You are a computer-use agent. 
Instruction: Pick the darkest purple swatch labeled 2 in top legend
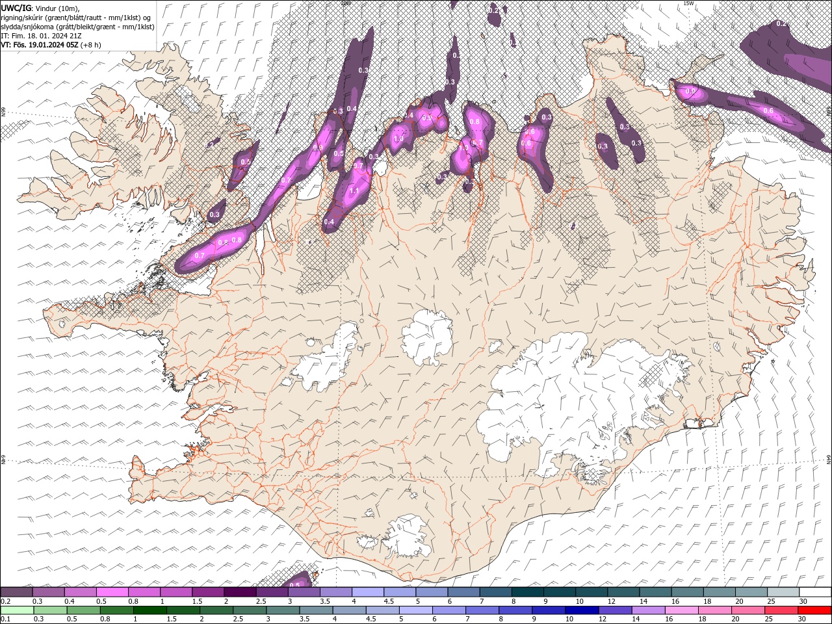point(240,592)
